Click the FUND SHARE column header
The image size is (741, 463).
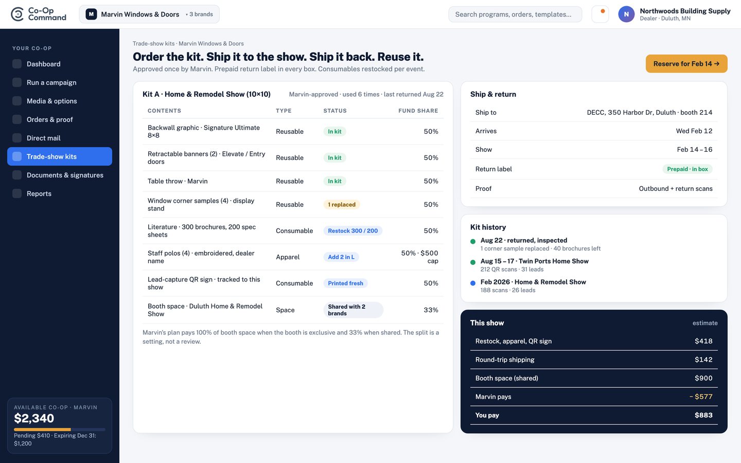pyautogui.click(x=418, y=111)
